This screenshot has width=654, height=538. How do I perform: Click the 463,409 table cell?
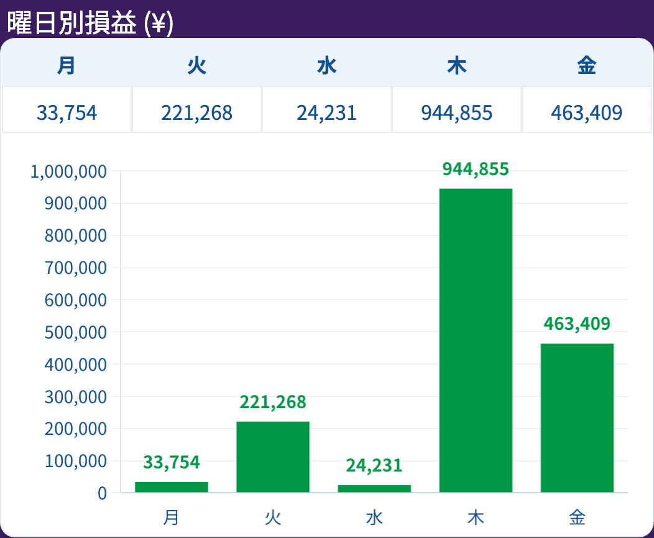[587, 109]
